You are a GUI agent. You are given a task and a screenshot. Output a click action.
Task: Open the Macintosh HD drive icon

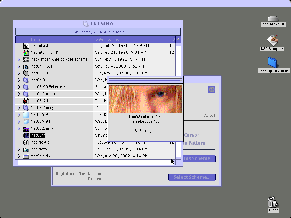pyautogui.click(x=273, y=19)
